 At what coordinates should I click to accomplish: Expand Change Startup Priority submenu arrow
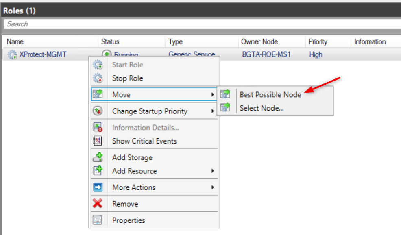212,111
